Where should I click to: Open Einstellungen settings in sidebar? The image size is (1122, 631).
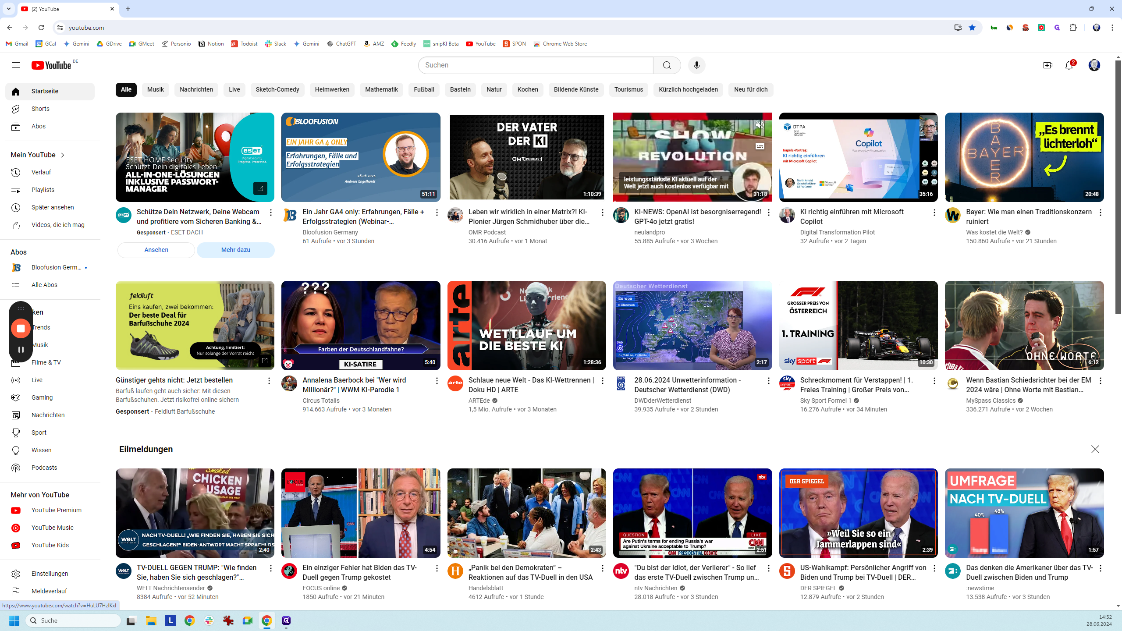(50, 574)
